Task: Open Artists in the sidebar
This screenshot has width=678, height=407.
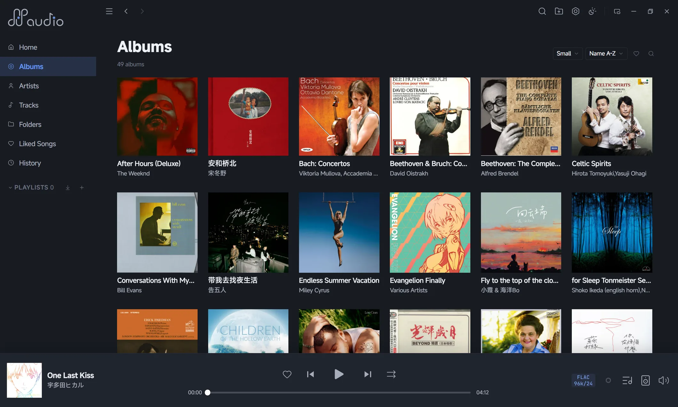Action: tap(48, 86)
